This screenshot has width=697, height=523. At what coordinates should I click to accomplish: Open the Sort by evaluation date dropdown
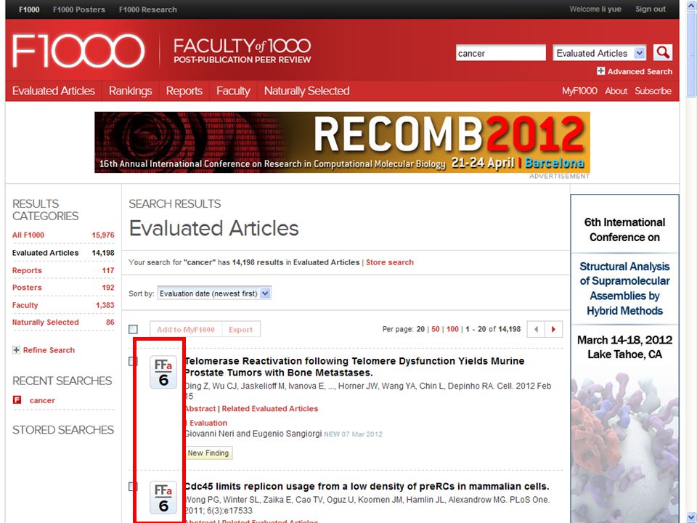tap(214, 293)
